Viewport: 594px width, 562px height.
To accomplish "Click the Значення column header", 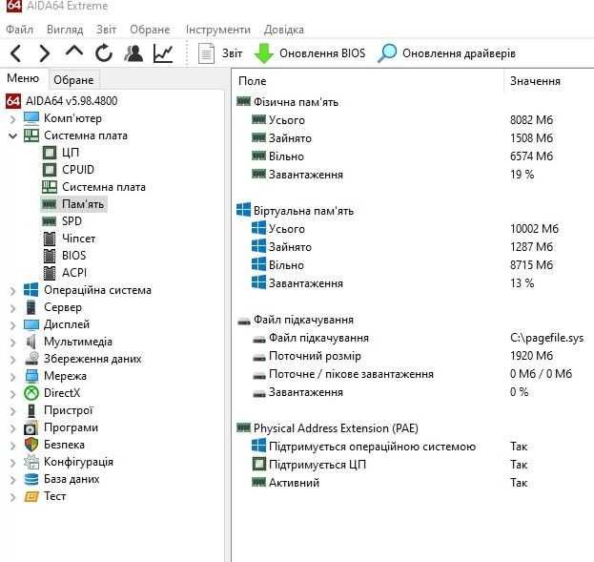I will [535, 81].
